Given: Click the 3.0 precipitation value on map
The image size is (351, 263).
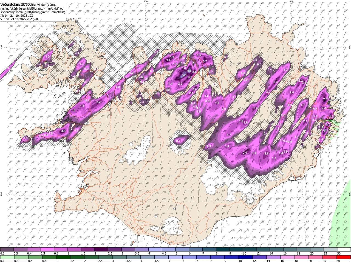Looking at the screenshot, I should (184, 68).
